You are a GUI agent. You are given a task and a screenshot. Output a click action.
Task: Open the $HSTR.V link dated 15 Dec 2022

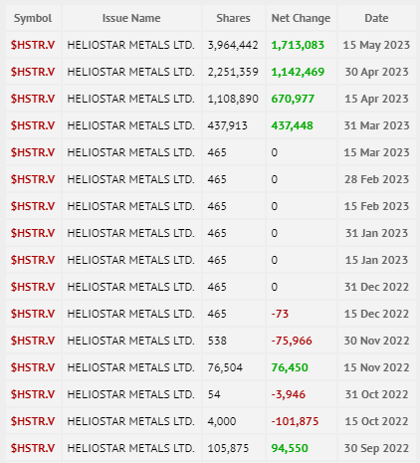pos(33,314)
